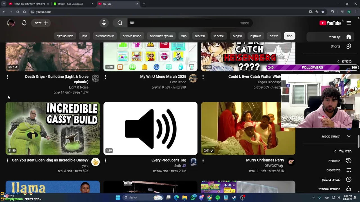Open the EvanTendo channel name link
Screen dimensions: 360x202
click(178, 82)
